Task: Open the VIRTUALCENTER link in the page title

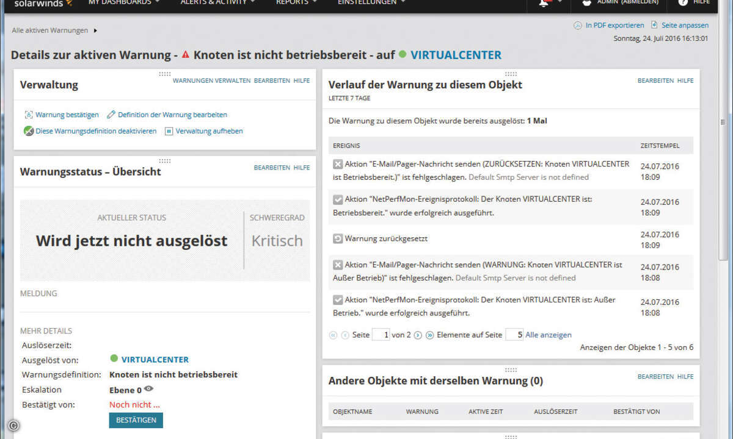Action: pyautogui.click(x=456, y=55)
